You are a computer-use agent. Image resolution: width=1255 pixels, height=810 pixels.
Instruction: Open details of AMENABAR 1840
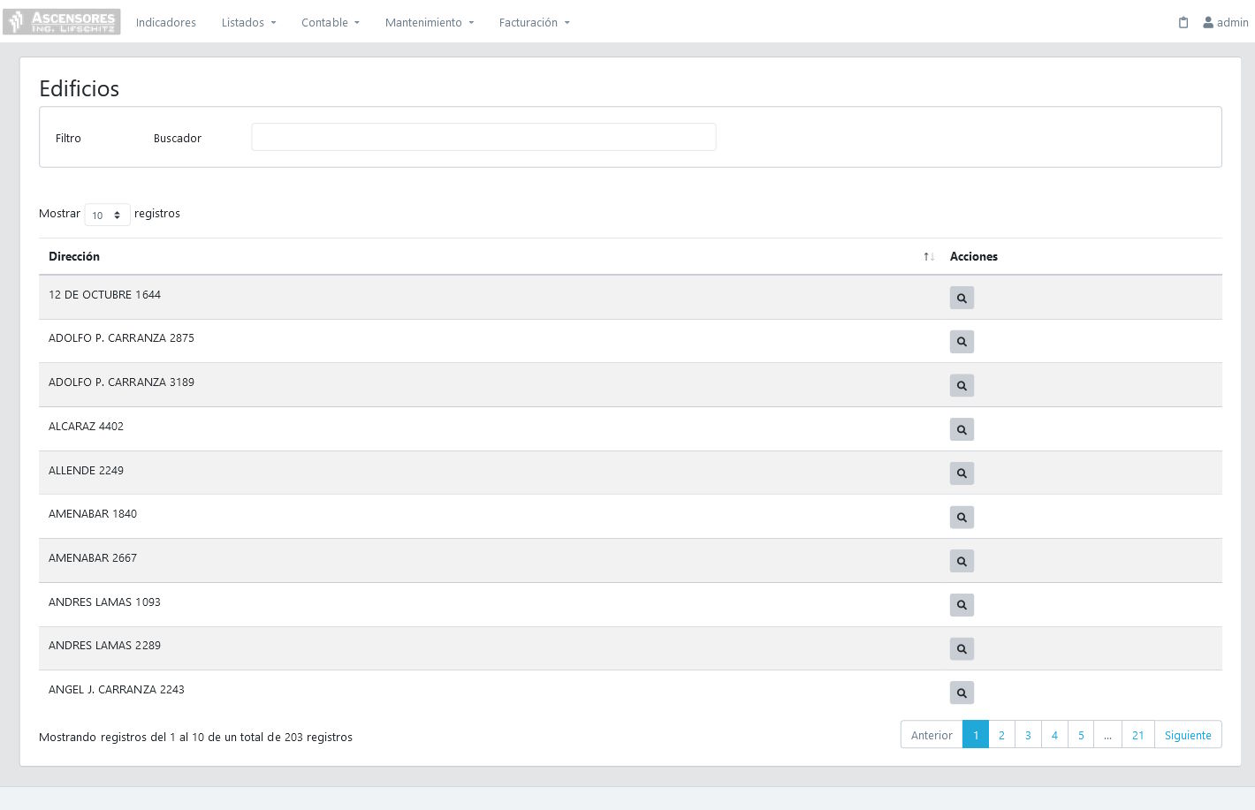(962, 517)
